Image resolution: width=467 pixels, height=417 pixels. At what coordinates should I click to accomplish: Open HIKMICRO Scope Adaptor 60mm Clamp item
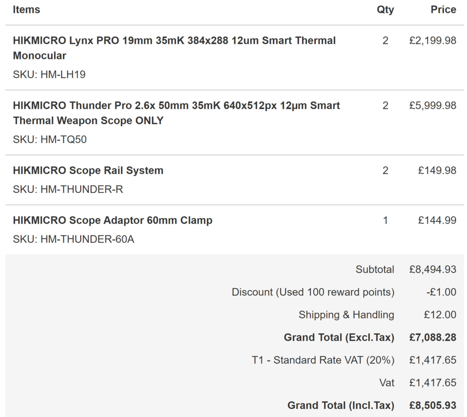coord(113,220)
